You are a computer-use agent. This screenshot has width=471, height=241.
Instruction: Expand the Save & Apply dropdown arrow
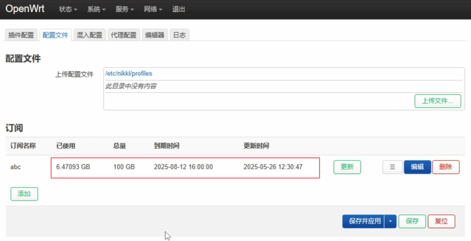tap(390, 222)
